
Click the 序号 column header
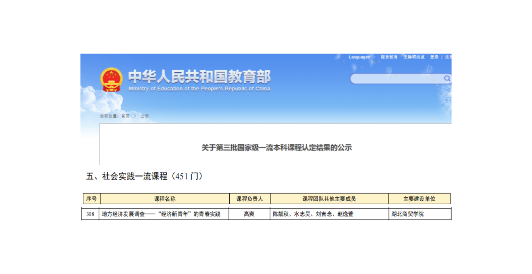click(x=92, y=199)
